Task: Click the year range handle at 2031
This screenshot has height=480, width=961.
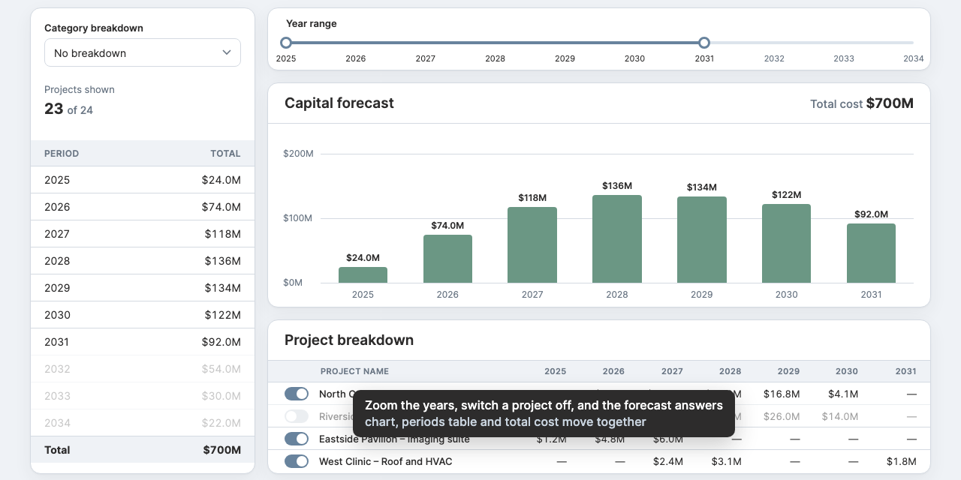Action: 703,43
